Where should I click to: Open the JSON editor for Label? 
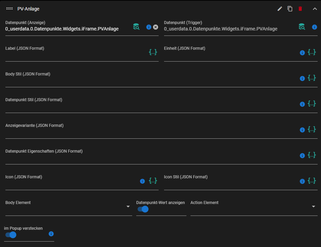tap(153, 52)
